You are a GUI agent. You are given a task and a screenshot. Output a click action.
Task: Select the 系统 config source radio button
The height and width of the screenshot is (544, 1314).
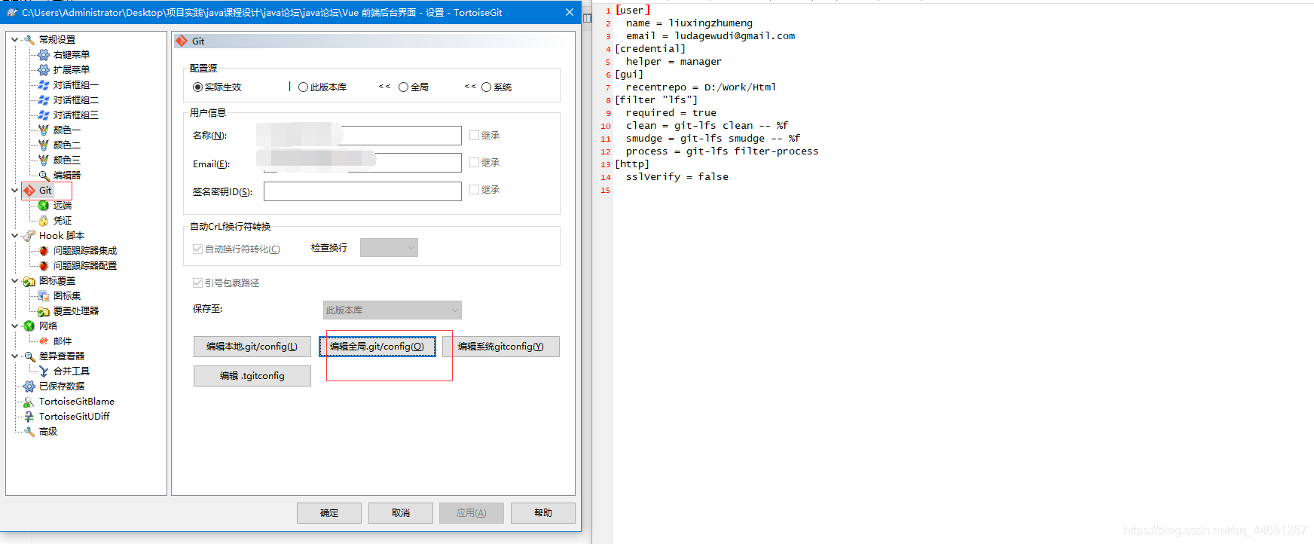pyautogui.click(x=486, y=87)
